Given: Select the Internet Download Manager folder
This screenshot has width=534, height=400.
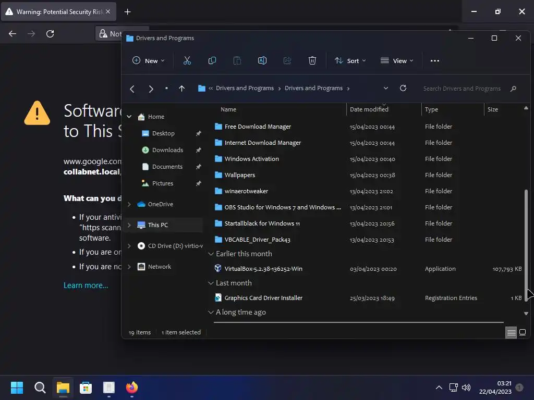Looking at the screenshot, I should pos(263,143).
